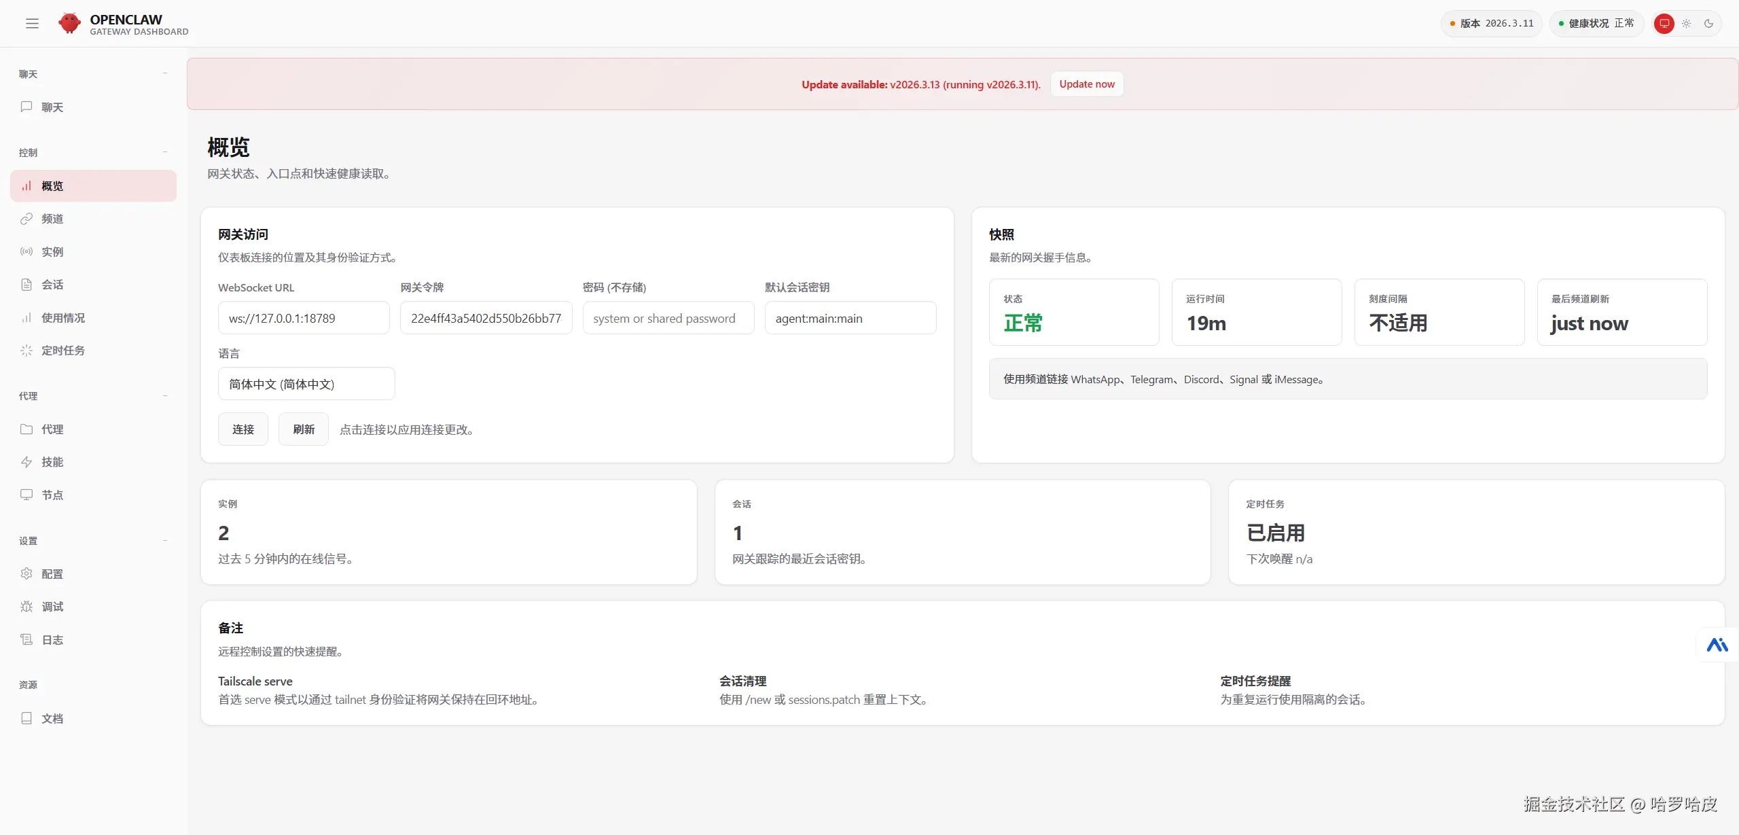1739x835 pixels.
Task: Click the 密码 password input field
Action: click(x=668, y=318)
